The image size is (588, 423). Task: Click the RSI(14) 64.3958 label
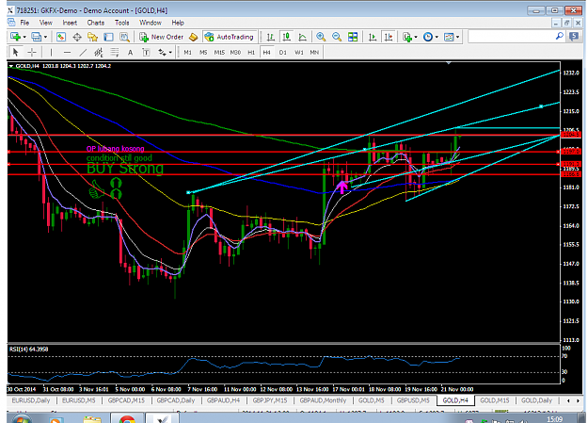pyautogui.click(x=29, y=349)
